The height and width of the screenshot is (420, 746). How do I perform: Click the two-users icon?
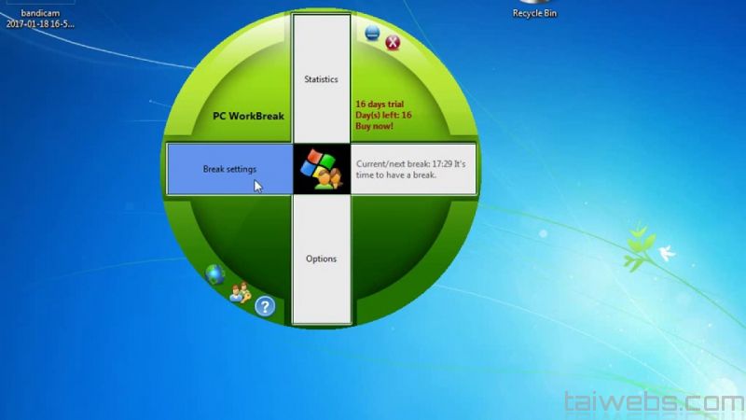click(240, 292)
